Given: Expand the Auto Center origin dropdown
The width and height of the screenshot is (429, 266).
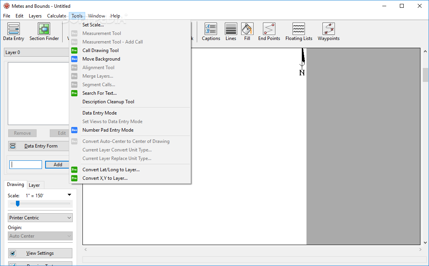Looking at the screenshot, I should 40,236.
